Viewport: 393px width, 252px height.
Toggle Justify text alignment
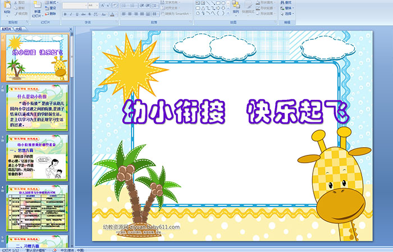pos(142,14)
